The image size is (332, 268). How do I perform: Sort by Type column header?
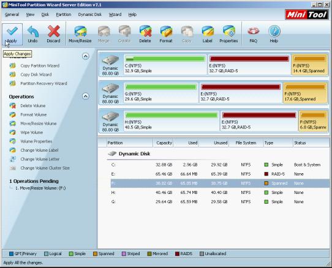[x=278, y=143]
